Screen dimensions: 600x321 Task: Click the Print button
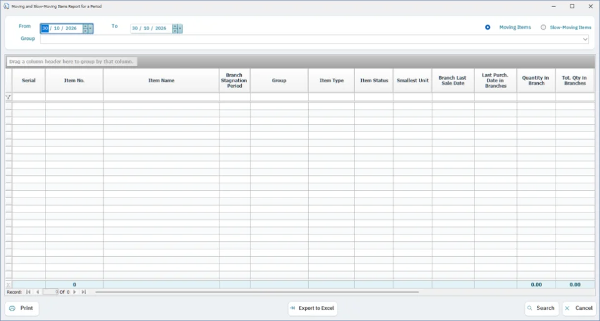pos(22,308)
